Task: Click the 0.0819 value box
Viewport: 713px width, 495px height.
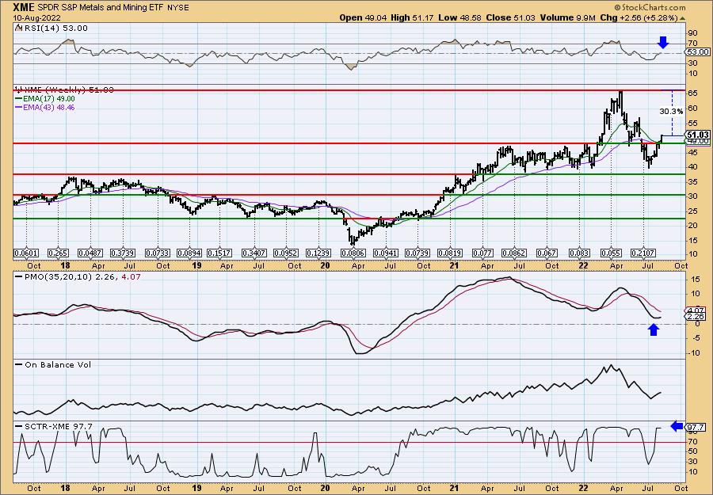Action: coord(450,253)
